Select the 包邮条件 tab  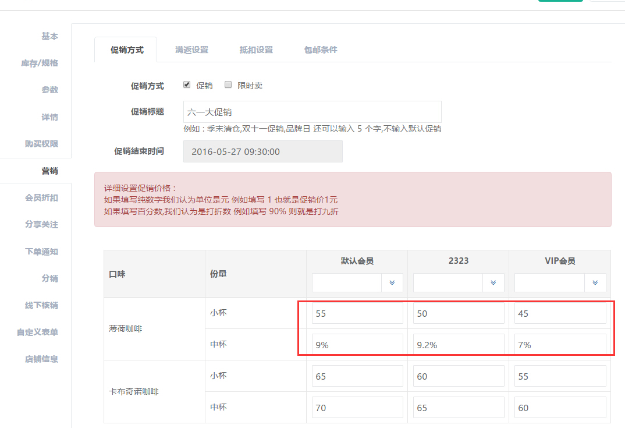coord(321,50)
